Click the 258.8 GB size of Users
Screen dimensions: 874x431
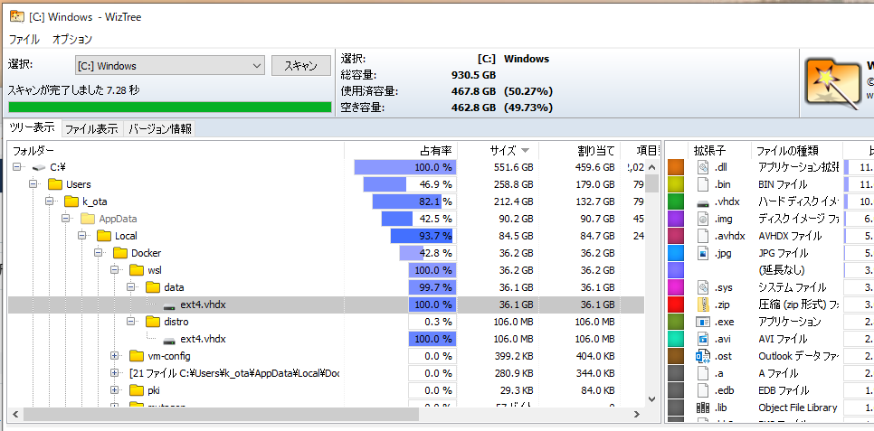coord(513,184)
